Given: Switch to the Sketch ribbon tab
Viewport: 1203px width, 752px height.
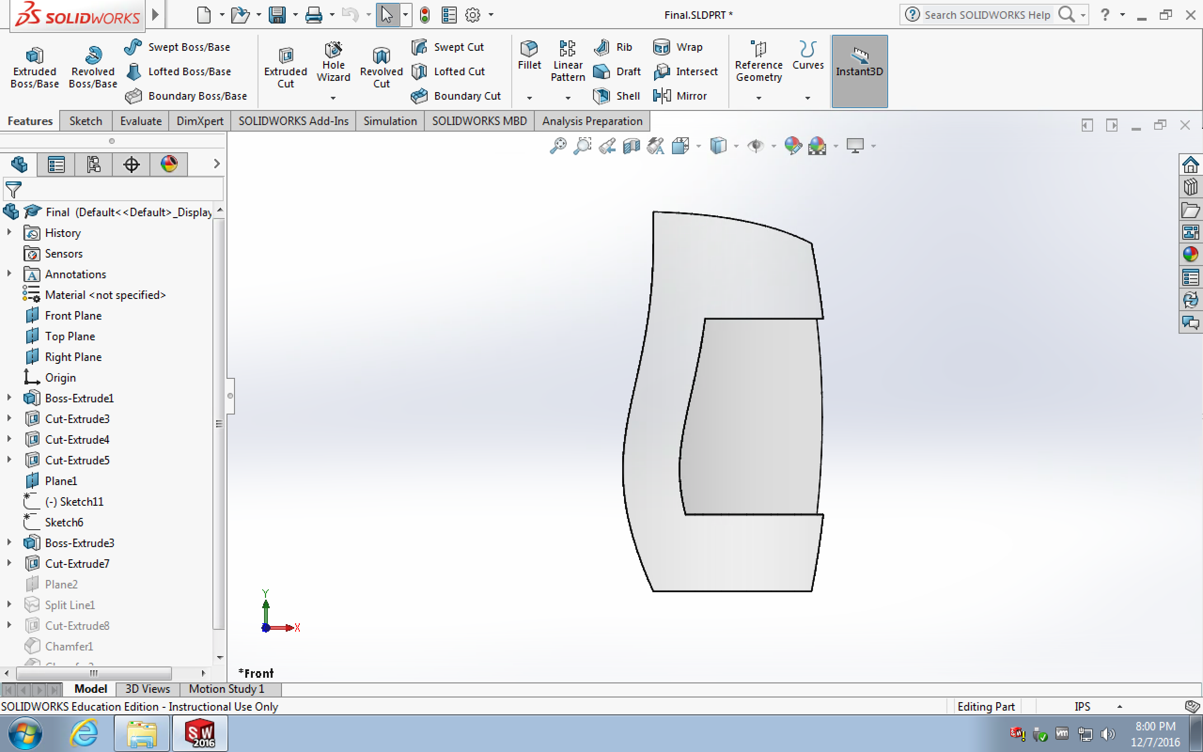Looking at the screenshot, I should (x=86, y=121).
